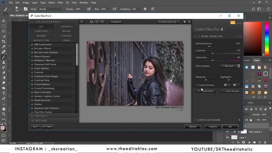This screenshot has width=272, height=153.
Task: Open layer Opacity dropdown arrow
Action: pyautogui.click(x=269, y=114)
